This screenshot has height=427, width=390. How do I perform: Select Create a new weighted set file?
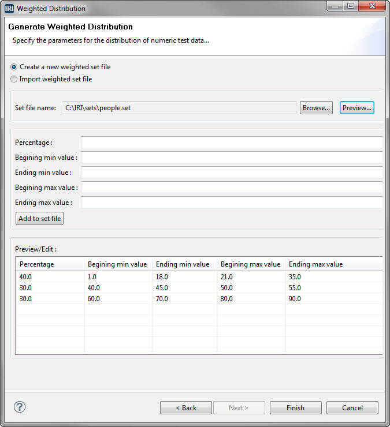point(14,67)
